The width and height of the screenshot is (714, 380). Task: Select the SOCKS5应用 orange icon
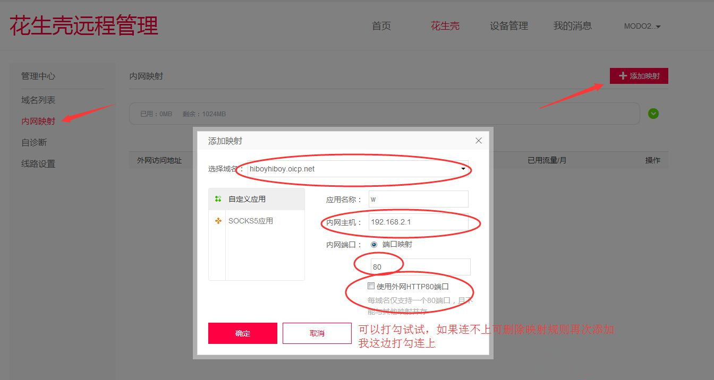(218, 221)
